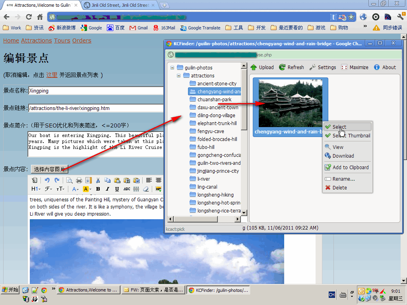This screenshot has width=407, height=305.
Task: Click the Tours navigation link
Action: (x=62, y=41)
